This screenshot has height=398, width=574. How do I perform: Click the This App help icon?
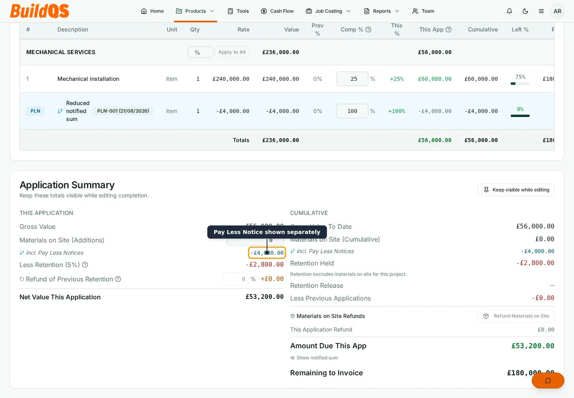click(448, 29)
